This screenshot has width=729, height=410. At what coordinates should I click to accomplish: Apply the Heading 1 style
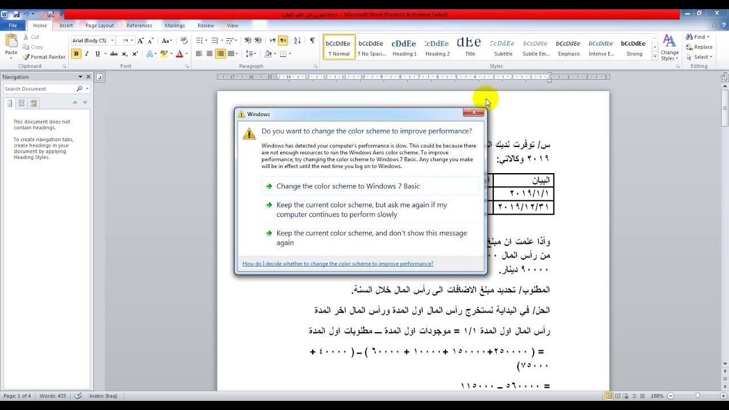[x=404, y=47]
